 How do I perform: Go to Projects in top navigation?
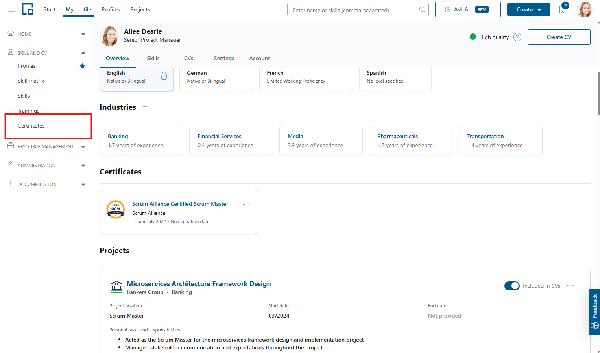140,9
